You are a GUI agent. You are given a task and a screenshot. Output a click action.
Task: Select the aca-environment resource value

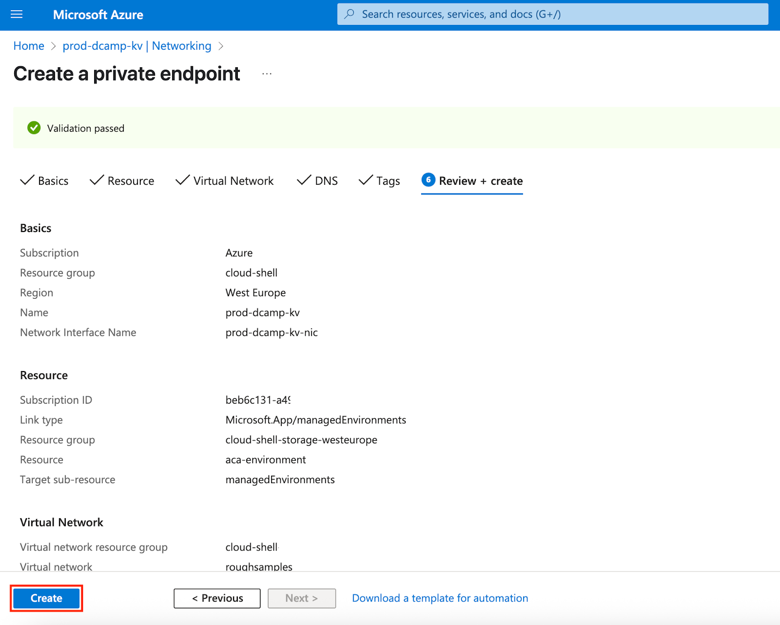pyautogui.click(x=266, y=460)
